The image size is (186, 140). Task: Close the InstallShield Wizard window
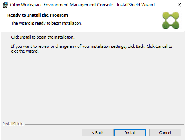tap(179, 5)
